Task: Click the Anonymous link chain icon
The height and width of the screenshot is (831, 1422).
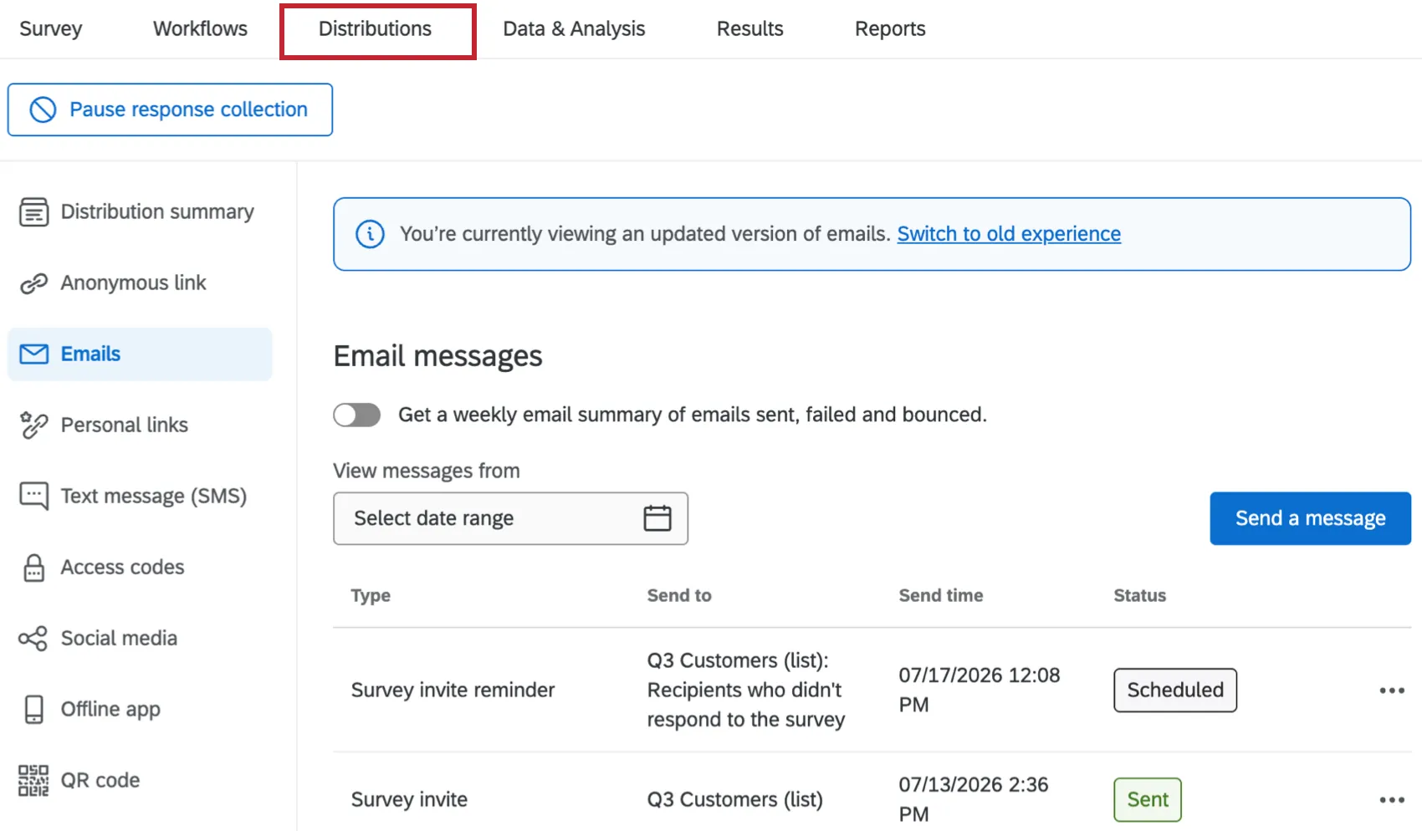Action: click(33, 283)
